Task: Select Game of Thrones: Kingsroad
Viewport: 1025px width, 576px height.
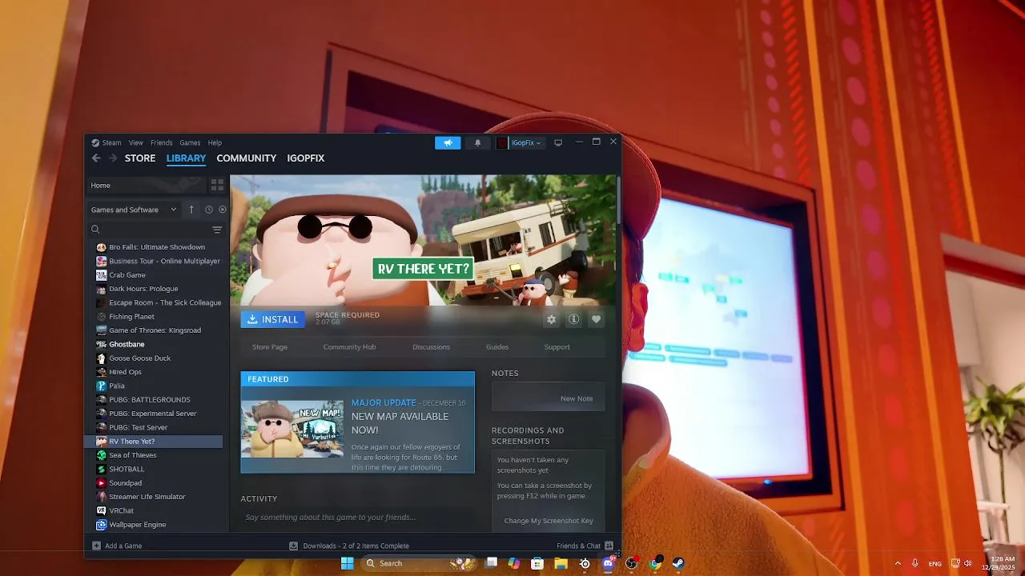Action: 154,330
